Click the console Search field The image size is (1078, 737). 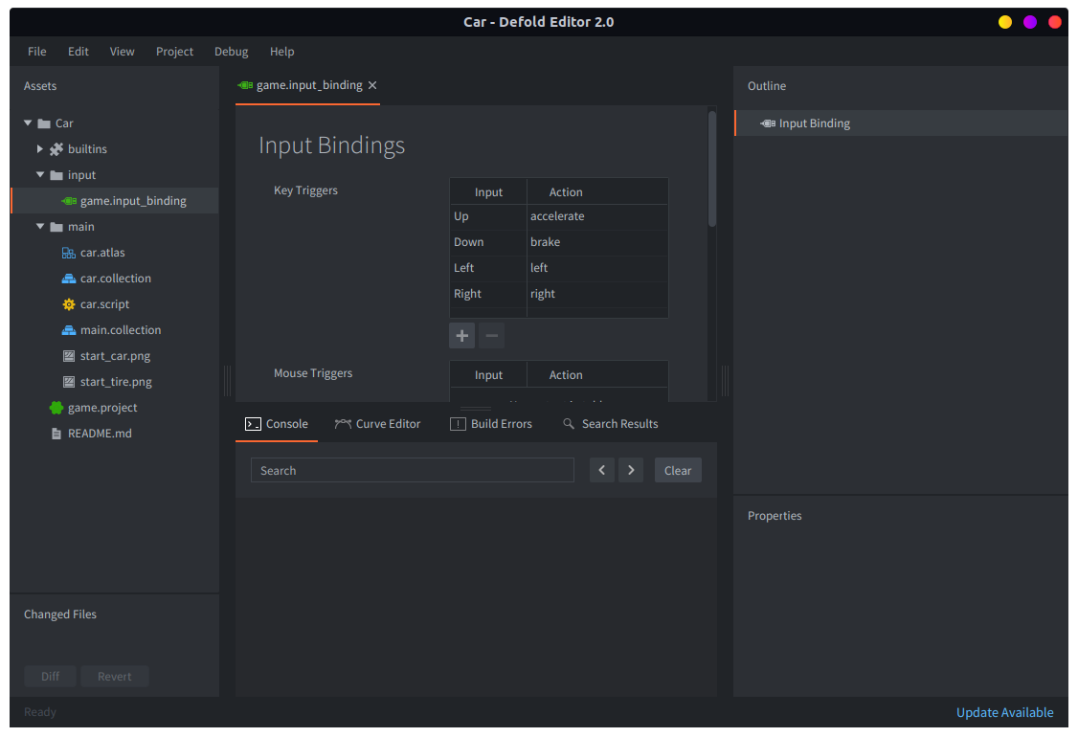[x=412, y=470]
